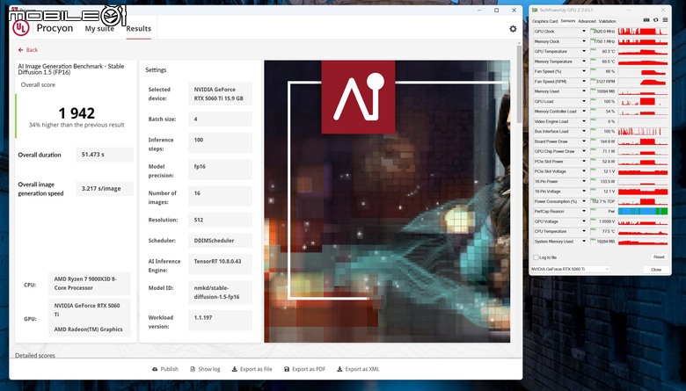Click Export as PDF

[304, 369]
